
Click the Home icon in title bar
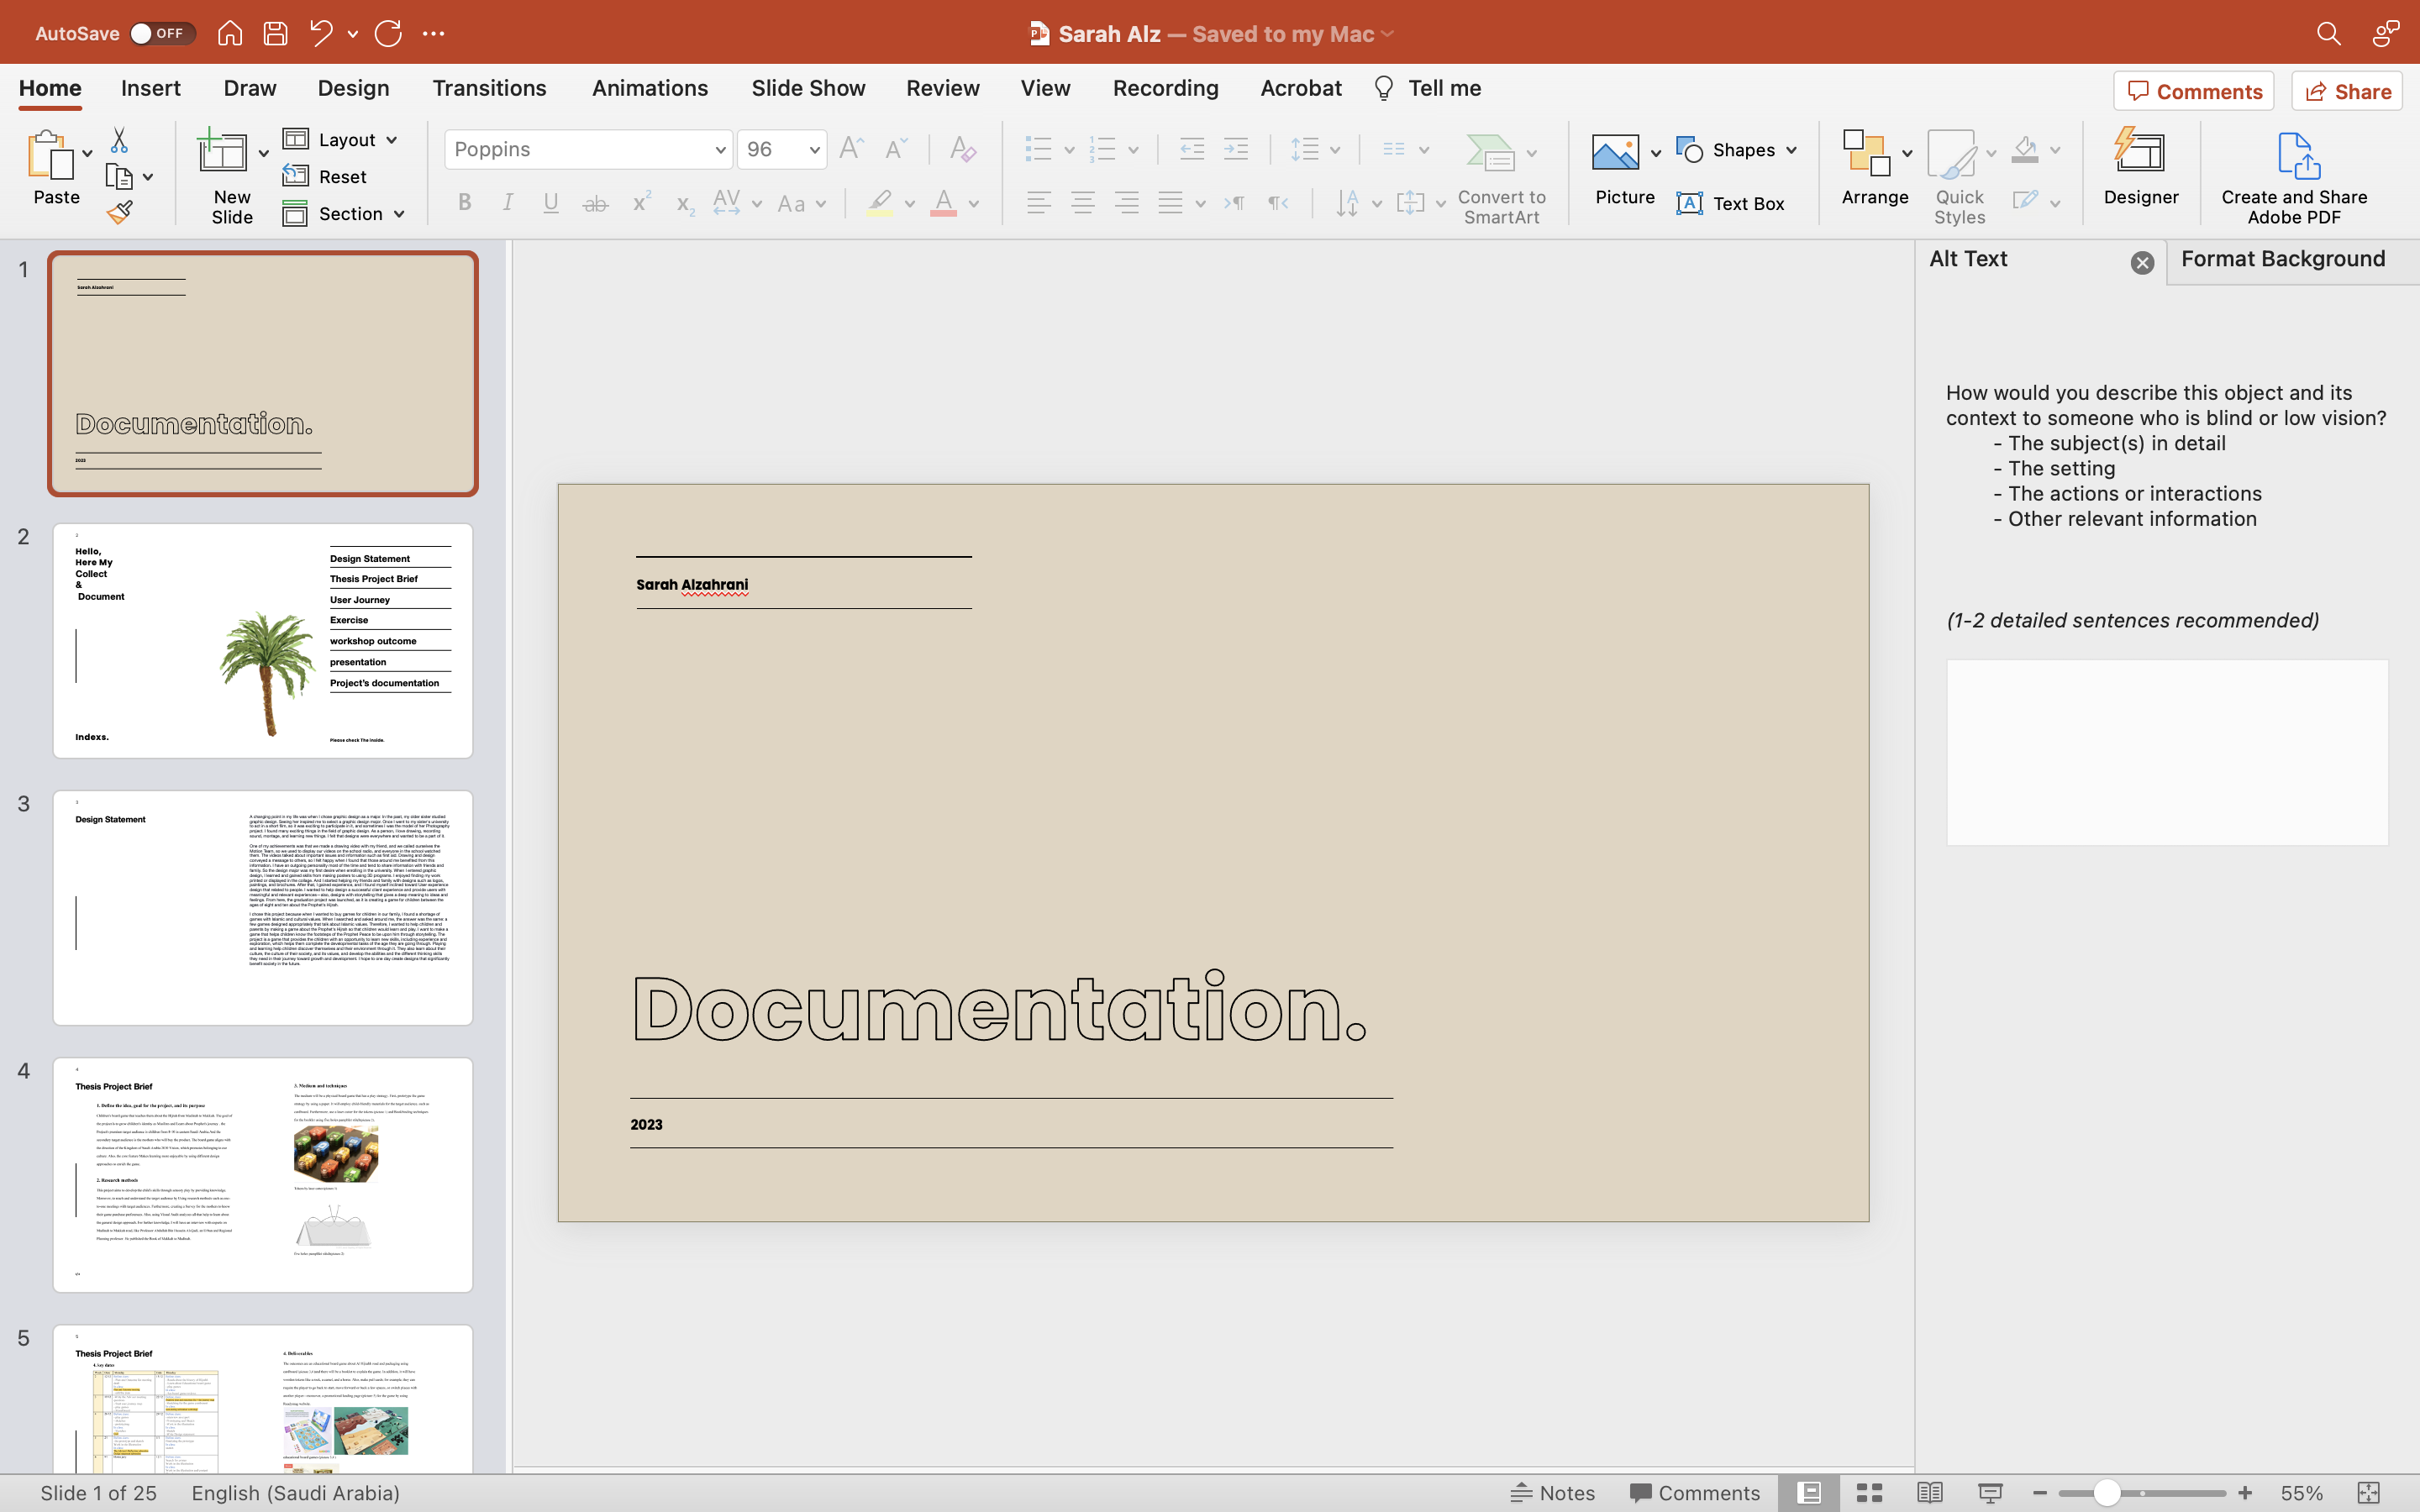[x=230, y=34]
